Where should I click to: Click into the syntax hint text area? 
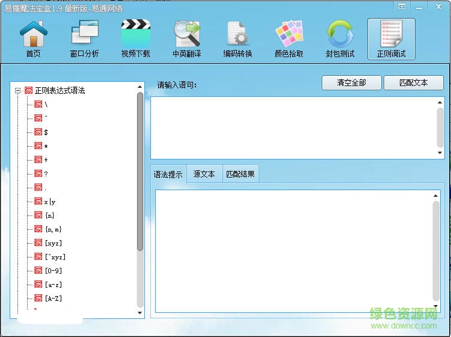(x=293, y=251)
